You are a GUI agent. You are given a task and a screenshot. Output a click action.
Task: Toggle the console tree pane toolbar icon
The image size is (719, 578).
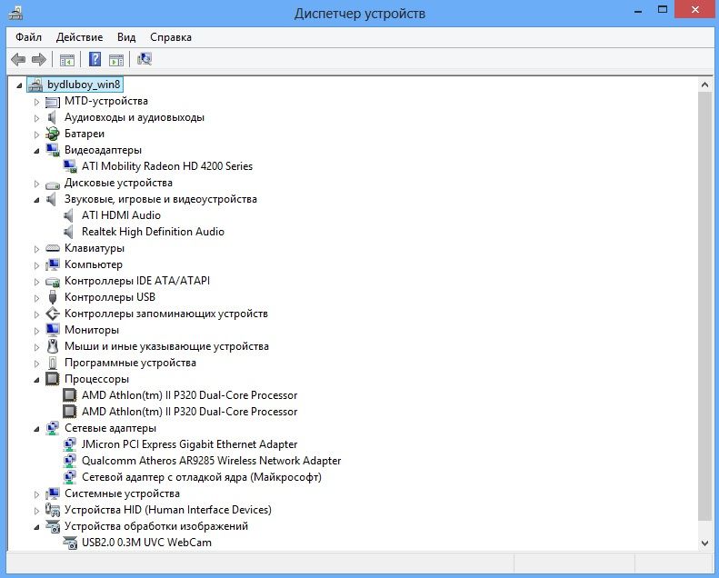pos(67,60)
